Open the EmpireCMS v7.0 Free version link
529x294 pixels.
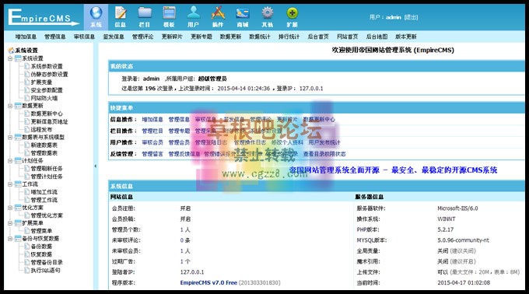[x=208, y=282]
